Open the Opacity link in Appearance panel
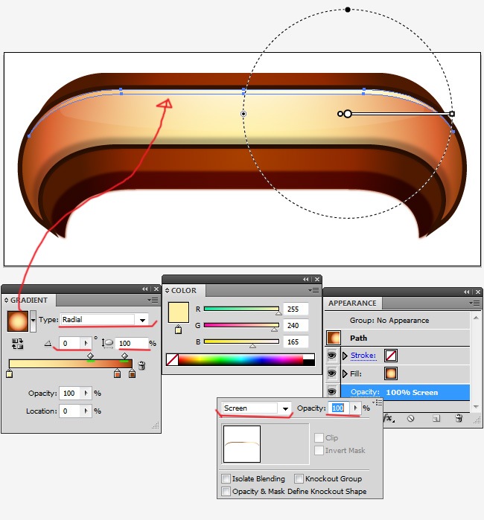 coord(365,392)
